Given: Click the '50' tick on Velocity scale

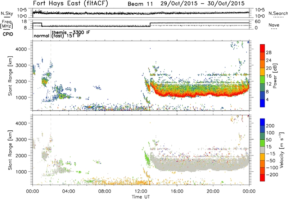Looking at the screenshot, I should point(269,140).
